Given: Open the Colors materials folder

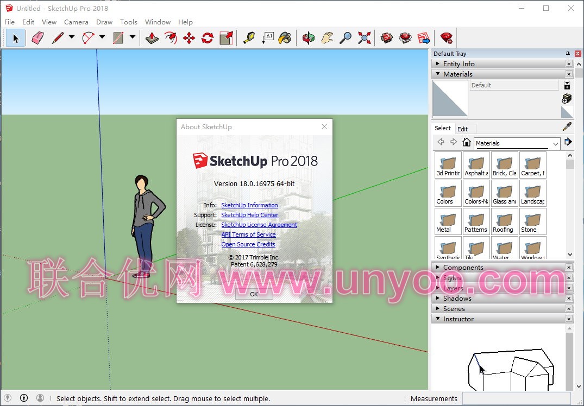Looking at the screenshot, I should click(448, 193).
